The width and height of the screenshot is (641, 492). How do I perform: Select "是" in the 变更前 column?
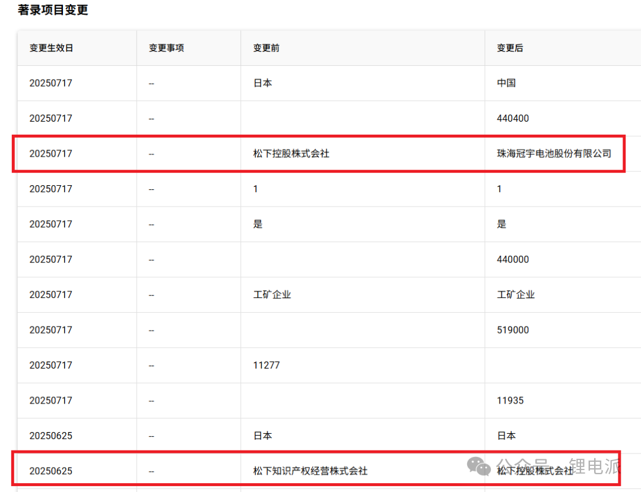coord(258,224)
